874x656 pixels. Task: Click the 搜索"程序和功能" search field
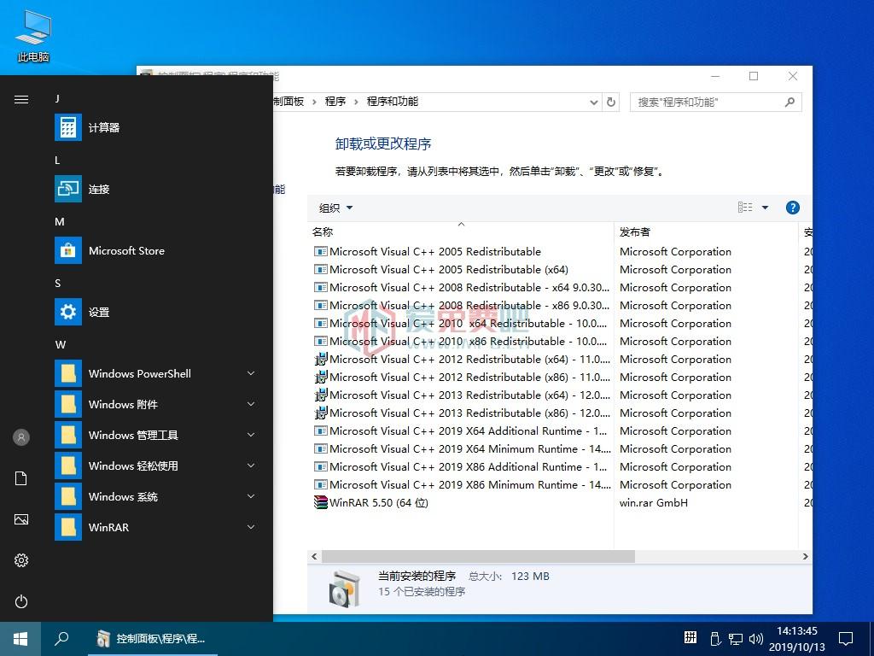coord(707,102)
